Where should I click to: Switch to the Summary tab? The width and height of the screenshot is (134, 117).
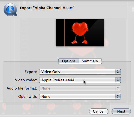(90, 61)
